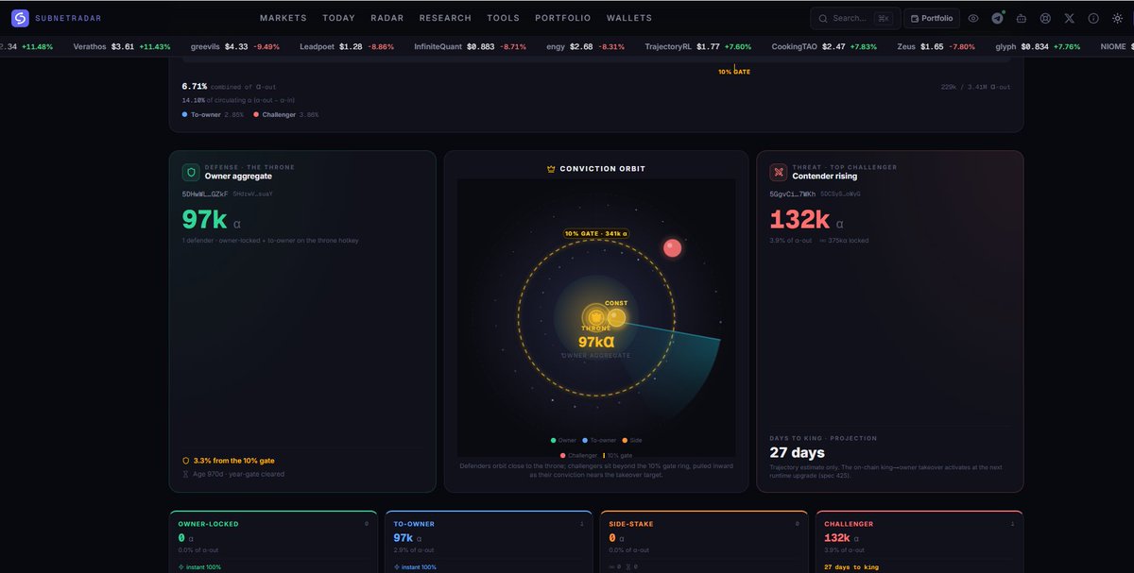Viewport: 1134px width, 573px height.
Task: Open the TOOLS menu
Action: 504,18
